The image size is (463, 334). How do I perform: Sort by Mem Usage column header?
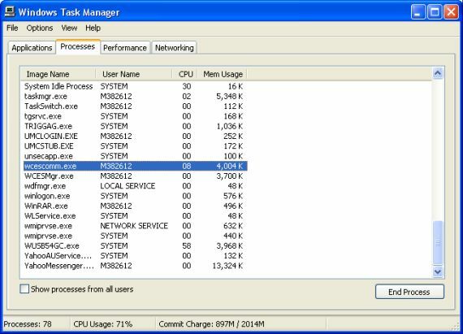point(222,74)
